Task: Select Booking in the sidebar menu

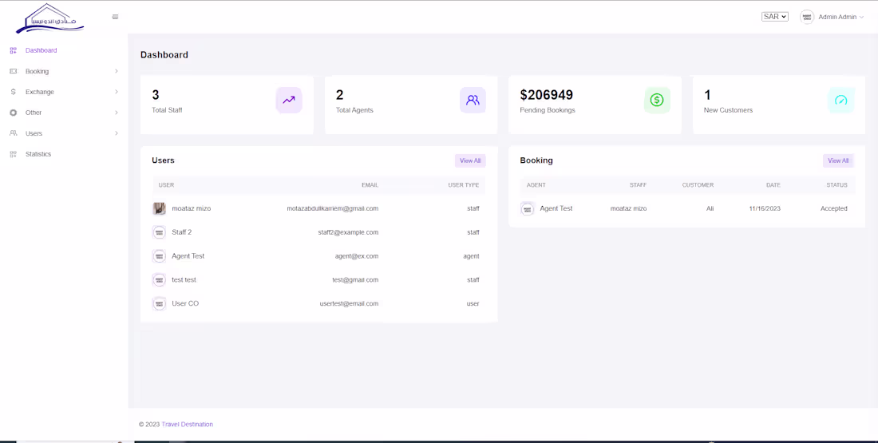Action: tap(37, 72)
